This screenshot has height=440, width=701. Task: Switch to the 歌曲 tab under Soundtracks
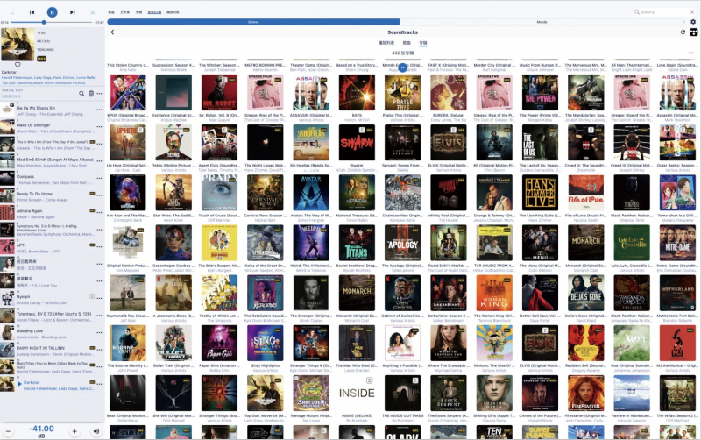click(x=407, y=43)
